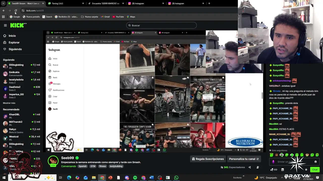Click the purple microphone icon in chat

tap(273, 162)
